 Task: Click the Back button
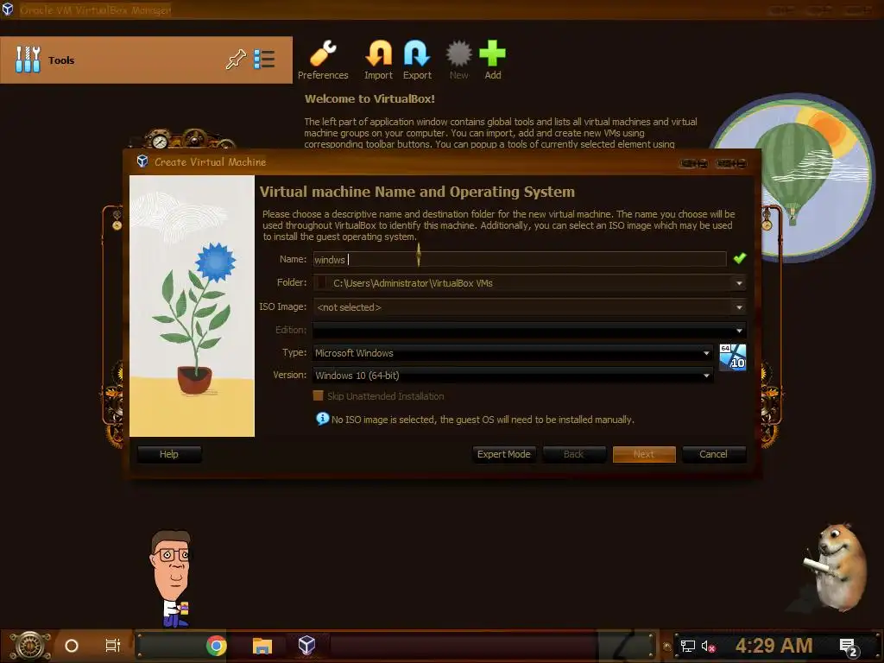[574, 454]
